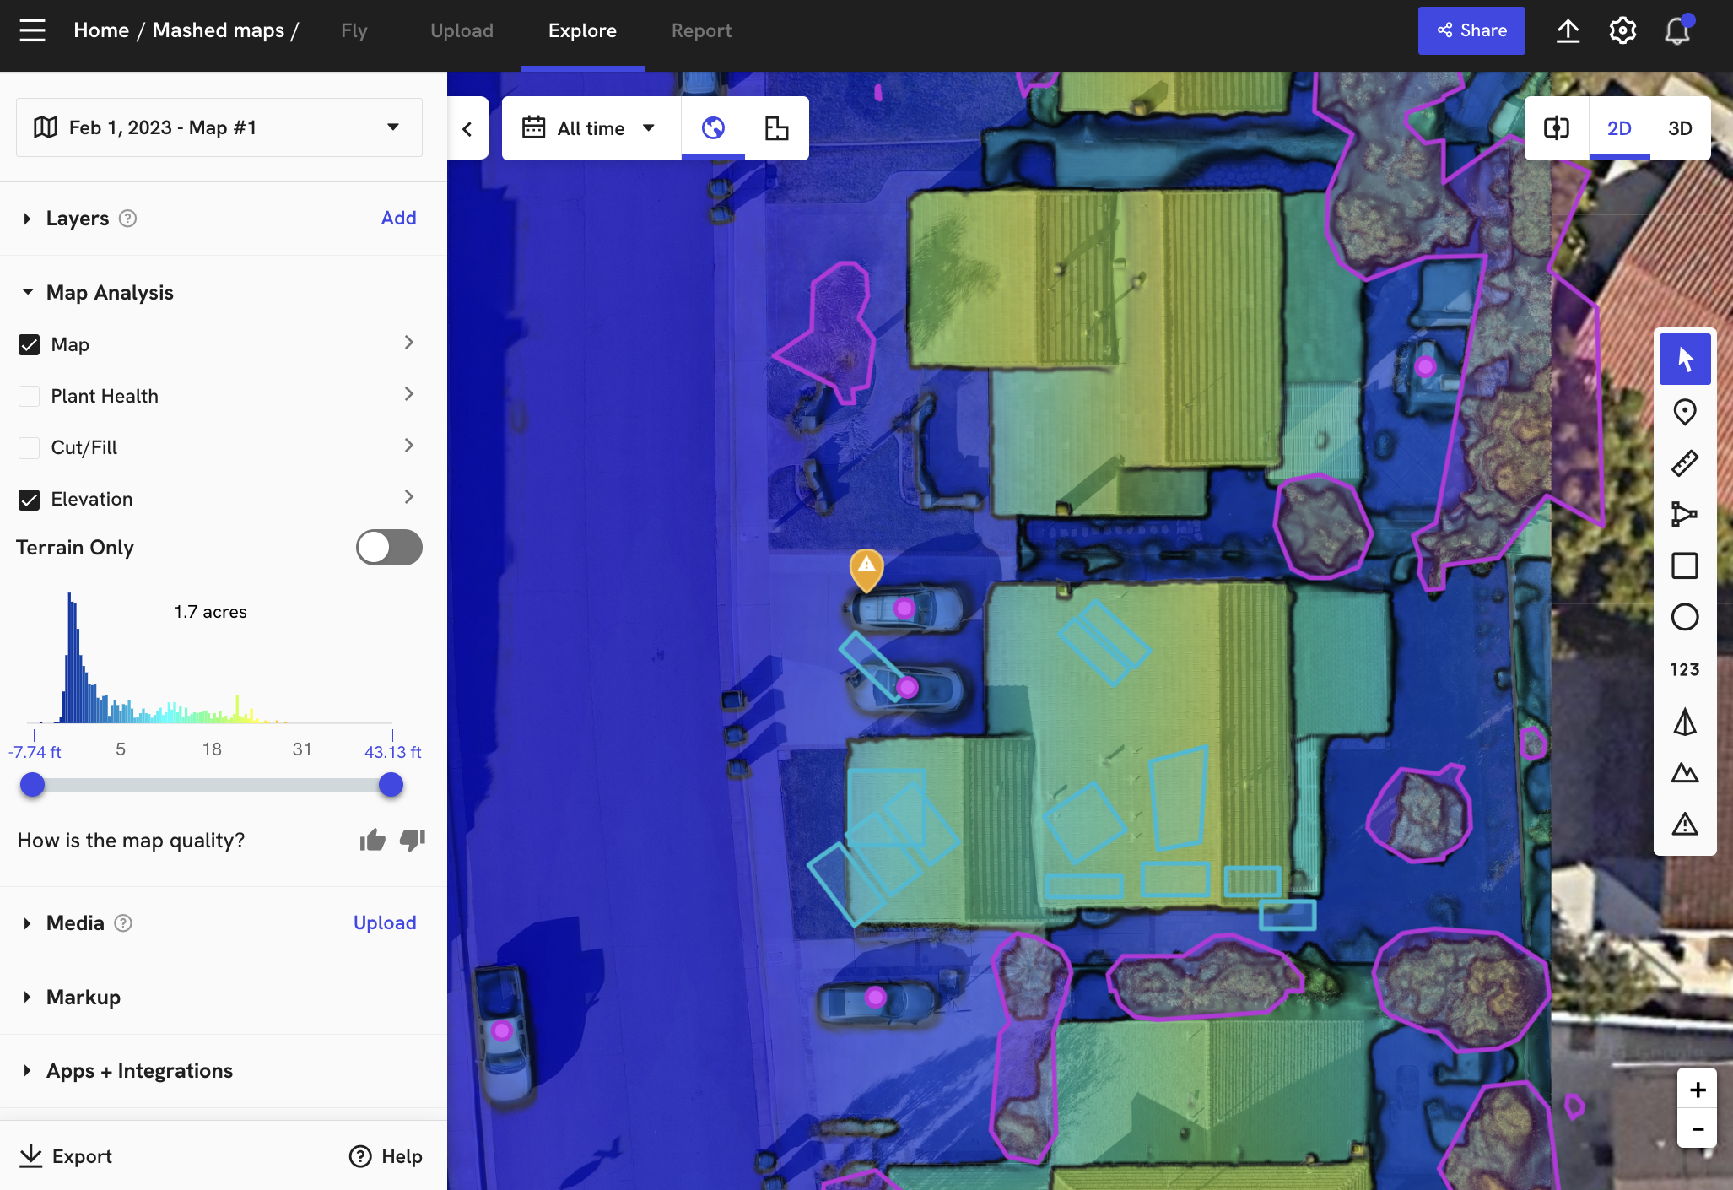Uncheck the Elevation layer checkbox
1733x1190 pixels.
[x=30, y=499]
